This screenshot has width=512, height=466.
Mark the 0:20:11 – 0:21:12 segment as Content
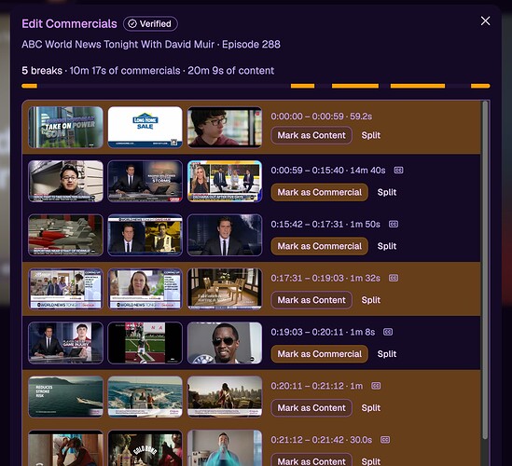[x=311, y=407]
